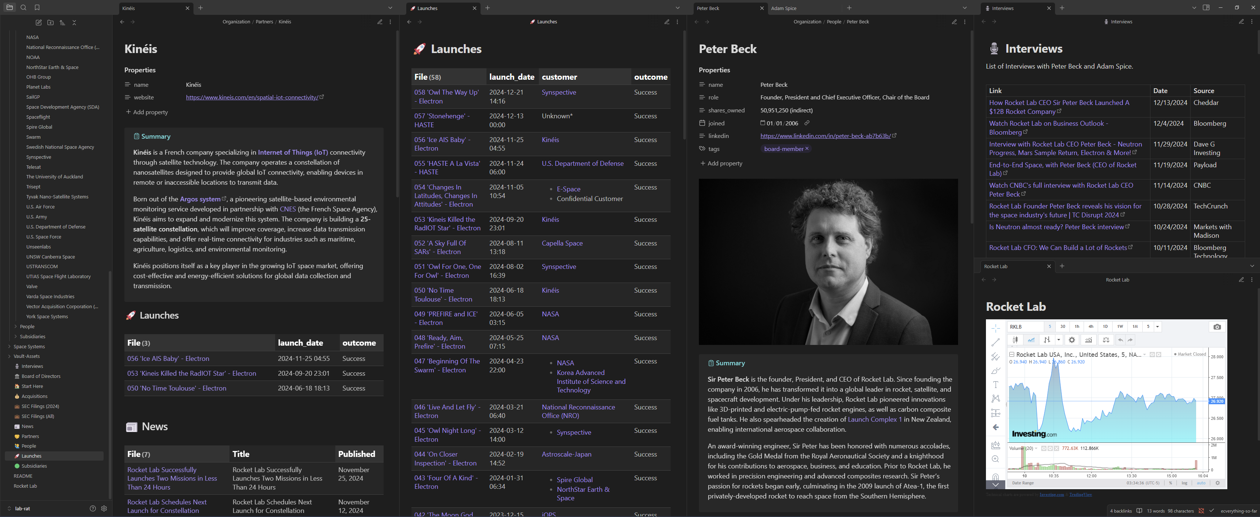Toggle auto scale on chart

pos(1201,483)
